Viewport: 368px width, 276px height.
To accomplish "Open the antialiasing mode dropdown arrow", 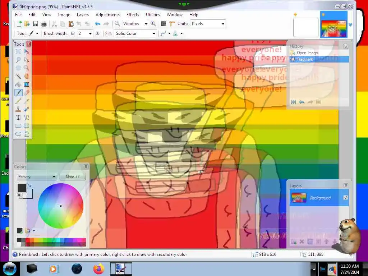I will click(x=169, y=33).
